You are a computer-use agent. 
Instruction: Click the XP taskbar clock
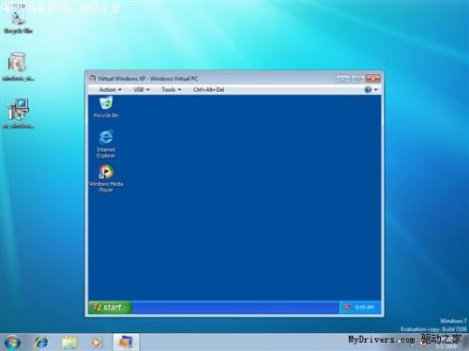pos(364,307)
